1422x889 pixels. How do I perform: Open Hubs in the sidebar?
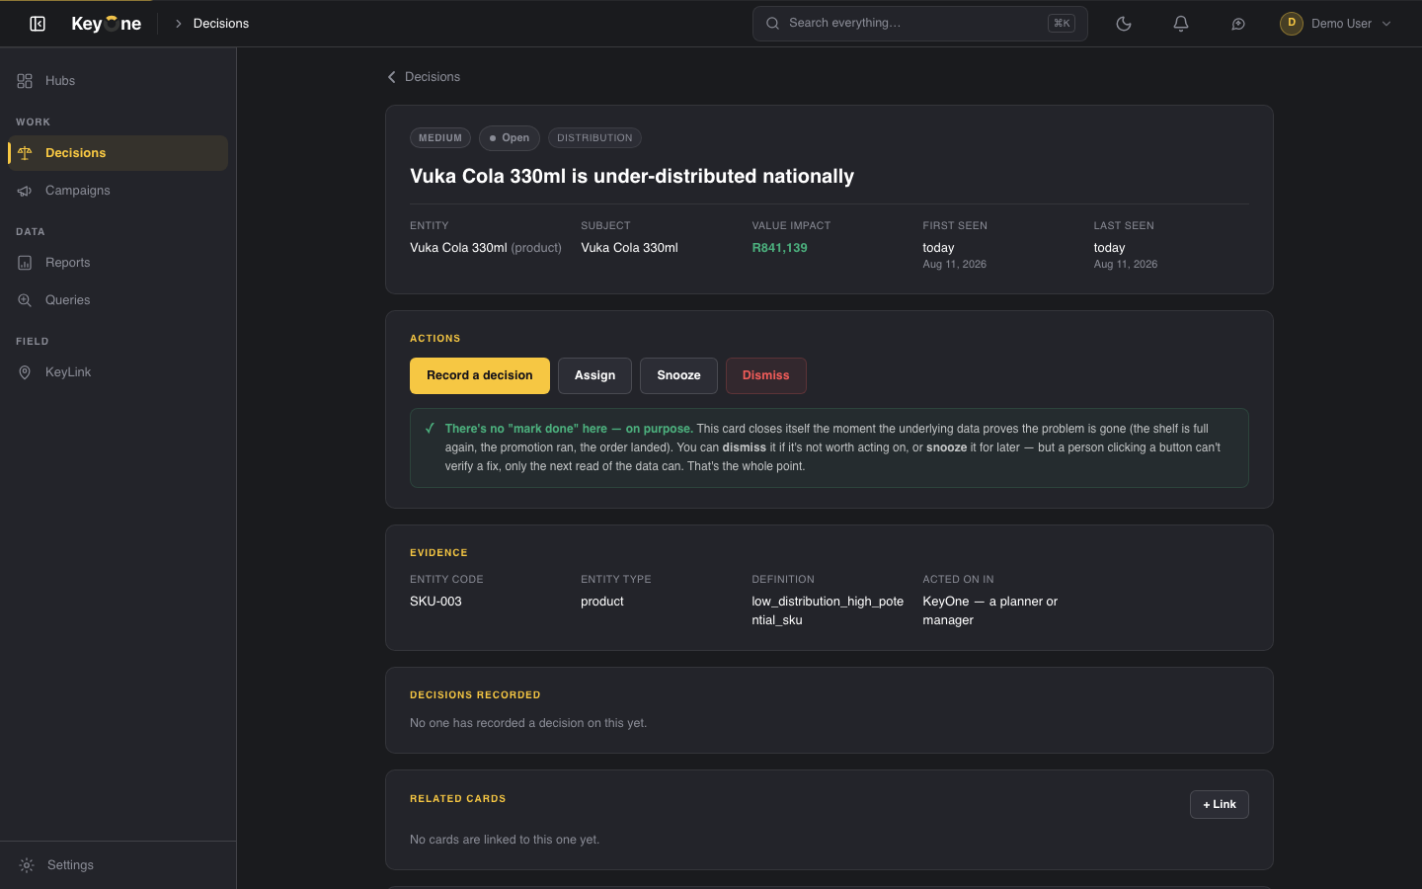(118, 81)
